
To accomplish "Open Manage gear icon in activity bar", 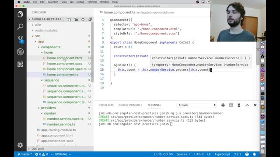I will pyautogui.click(x=20, y=145).
